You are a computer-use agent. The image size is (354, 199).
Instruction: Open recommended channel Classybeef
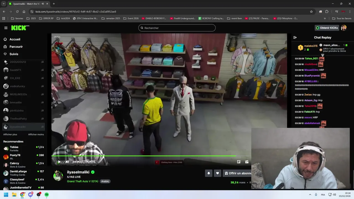[23, 181]
